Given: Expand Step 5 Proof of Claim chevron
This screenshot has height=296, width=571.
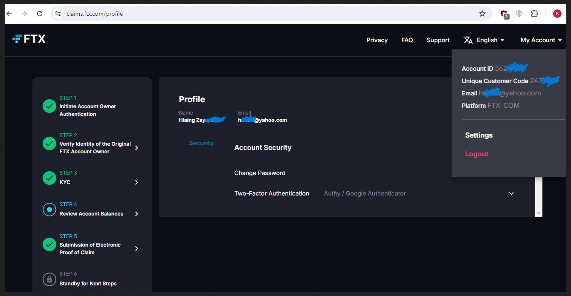Looking at the screenshot, I should click(136, 248).
